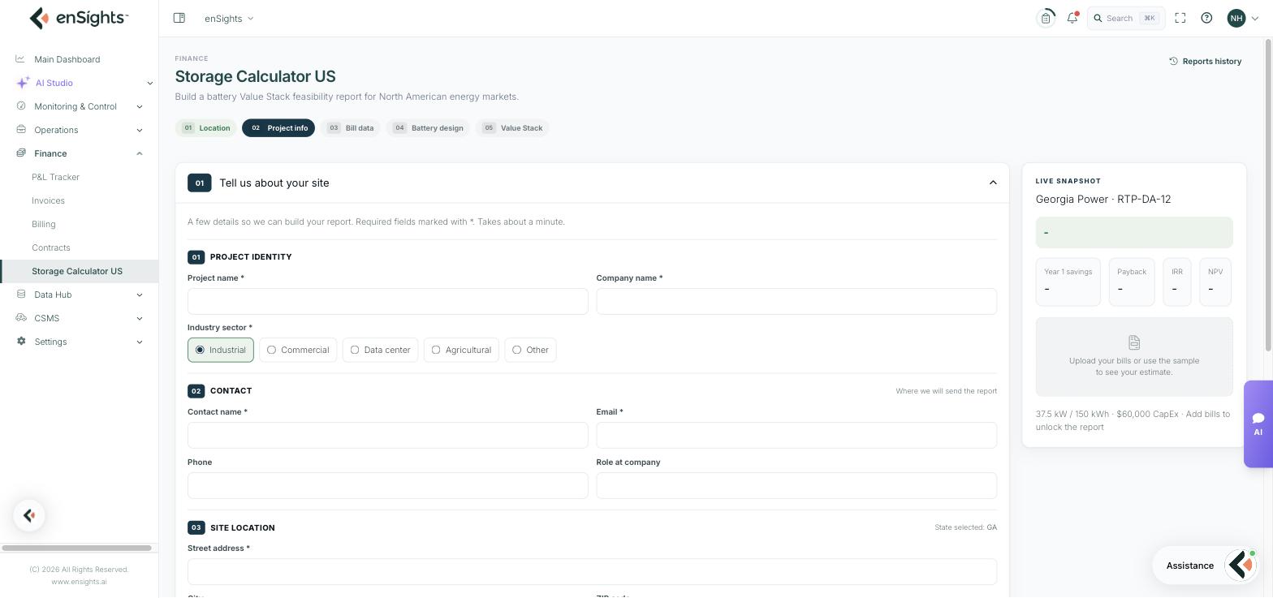This screenshot has width=1273, height=598.
Task: Go to step 04 Battery design
Action: pos(428,128)
